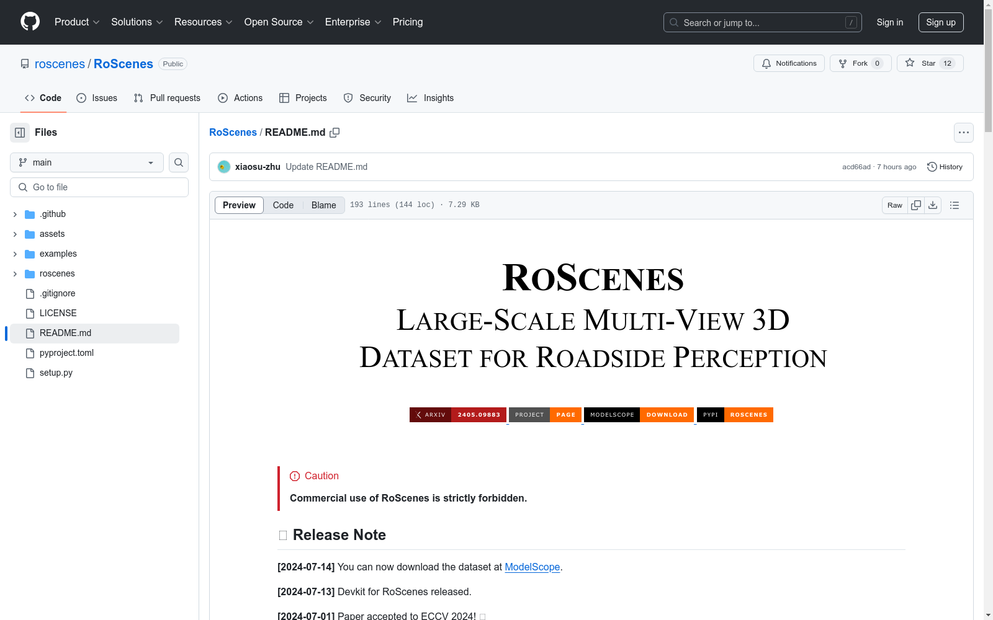Click the GitHub logo

[x=30, y=22]
